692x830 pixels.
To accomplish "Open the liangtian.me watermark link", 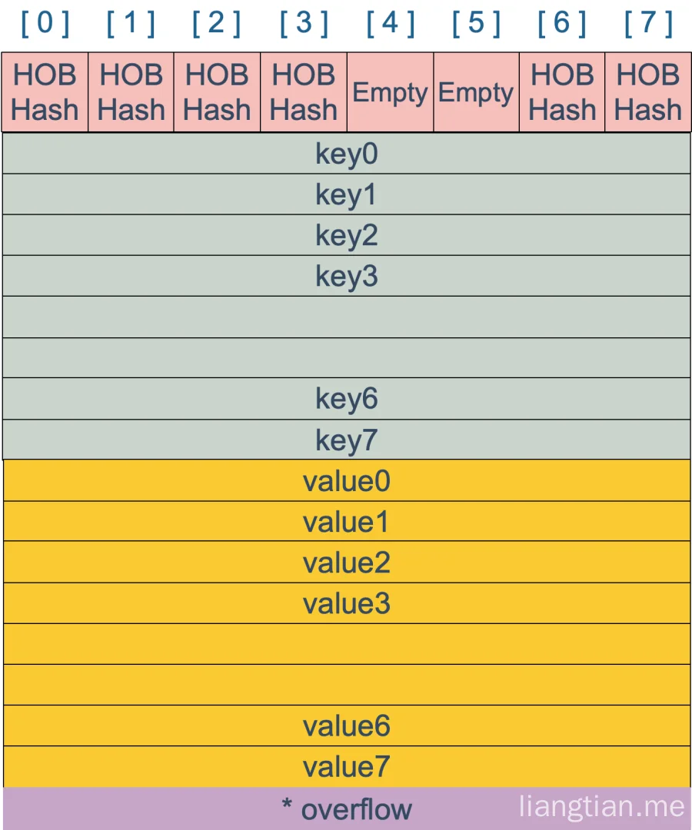I will (601, 806).
